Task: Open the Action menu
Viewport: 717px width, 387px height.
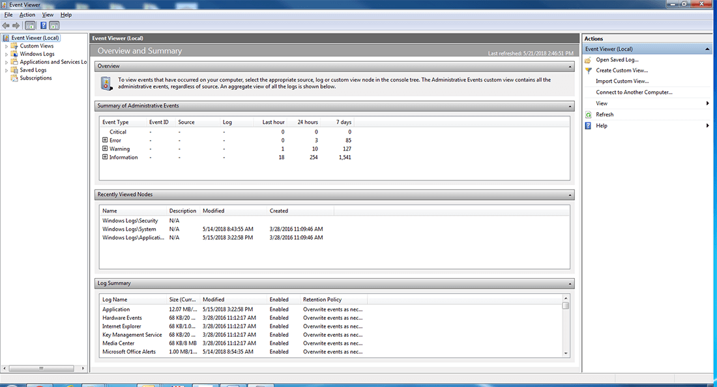Action: coord(26,14)
